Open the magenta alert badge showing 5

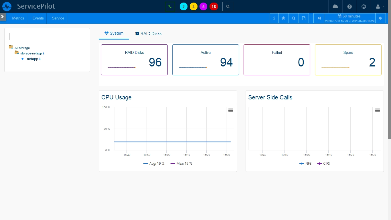coord(204,7)
